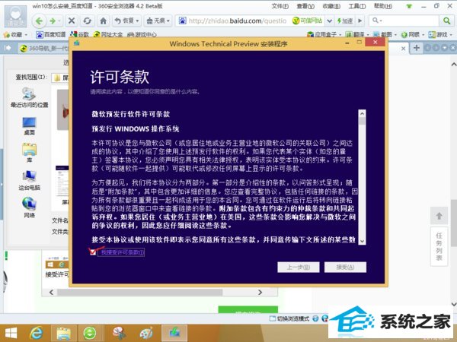
Task: Open the 任务列表 task list panel
Action: 439,246
